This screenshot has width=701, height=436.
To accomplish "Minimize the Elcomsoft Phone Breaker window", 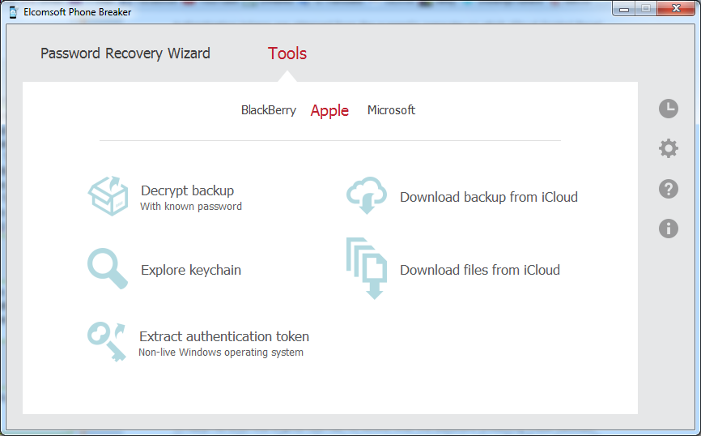I will [x=624, y=8].
